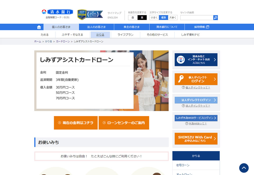Select the しみず便利ナビ submenu item
This screenshot has height=175, width=254.
pyautogui.click(x=190, y=35)
